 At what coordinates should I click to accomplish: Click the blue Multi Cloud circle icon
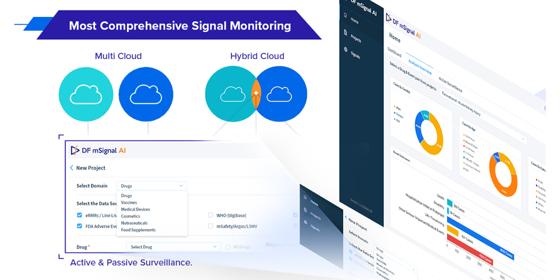point(145,94)
